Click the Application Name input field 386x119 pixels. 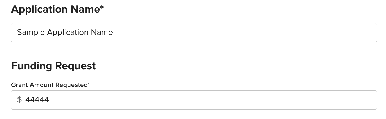coord(194,33)
